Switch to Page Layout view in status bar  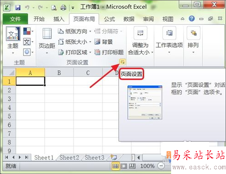click(124, 166)
